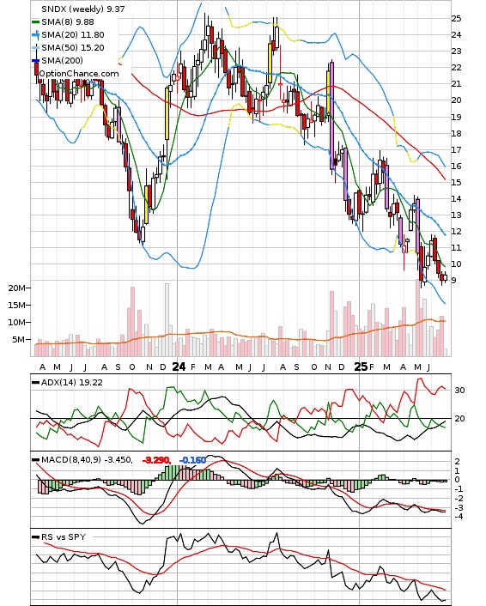This screenshot has height=606, width=486.
Task: Click the tallest grey volume bar in December
Action: click(167, 319)
